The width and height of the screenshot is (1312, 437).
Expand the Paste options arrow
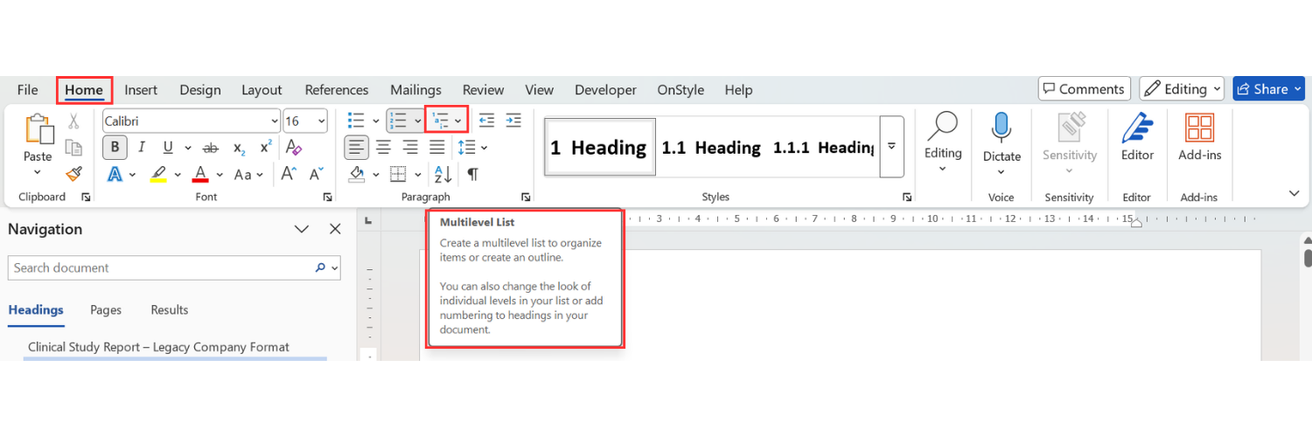click(38, 172)
